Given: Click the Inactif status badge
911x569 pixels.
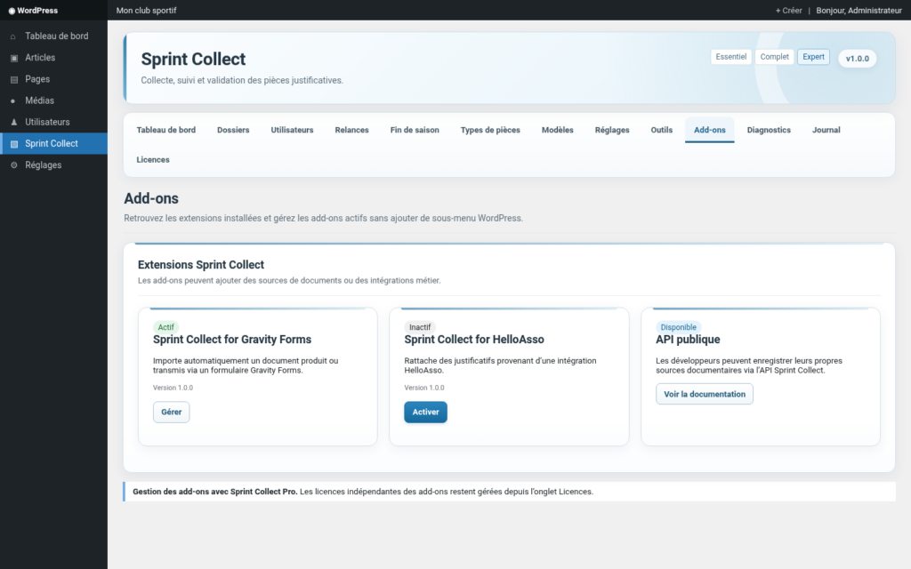Looking at the screenshot, I should 420,327.
